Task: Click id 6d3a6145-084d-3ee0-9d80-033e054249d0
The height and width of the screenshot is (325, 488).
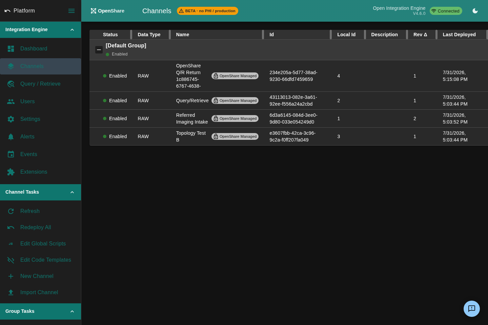Action: [x=293, y=118]
